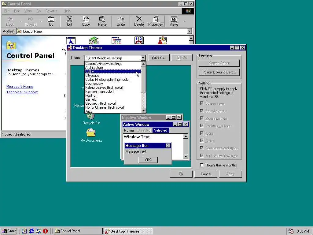
Task: Switch to Control Panel taskbar button
Action: click(x=78, y=231)
